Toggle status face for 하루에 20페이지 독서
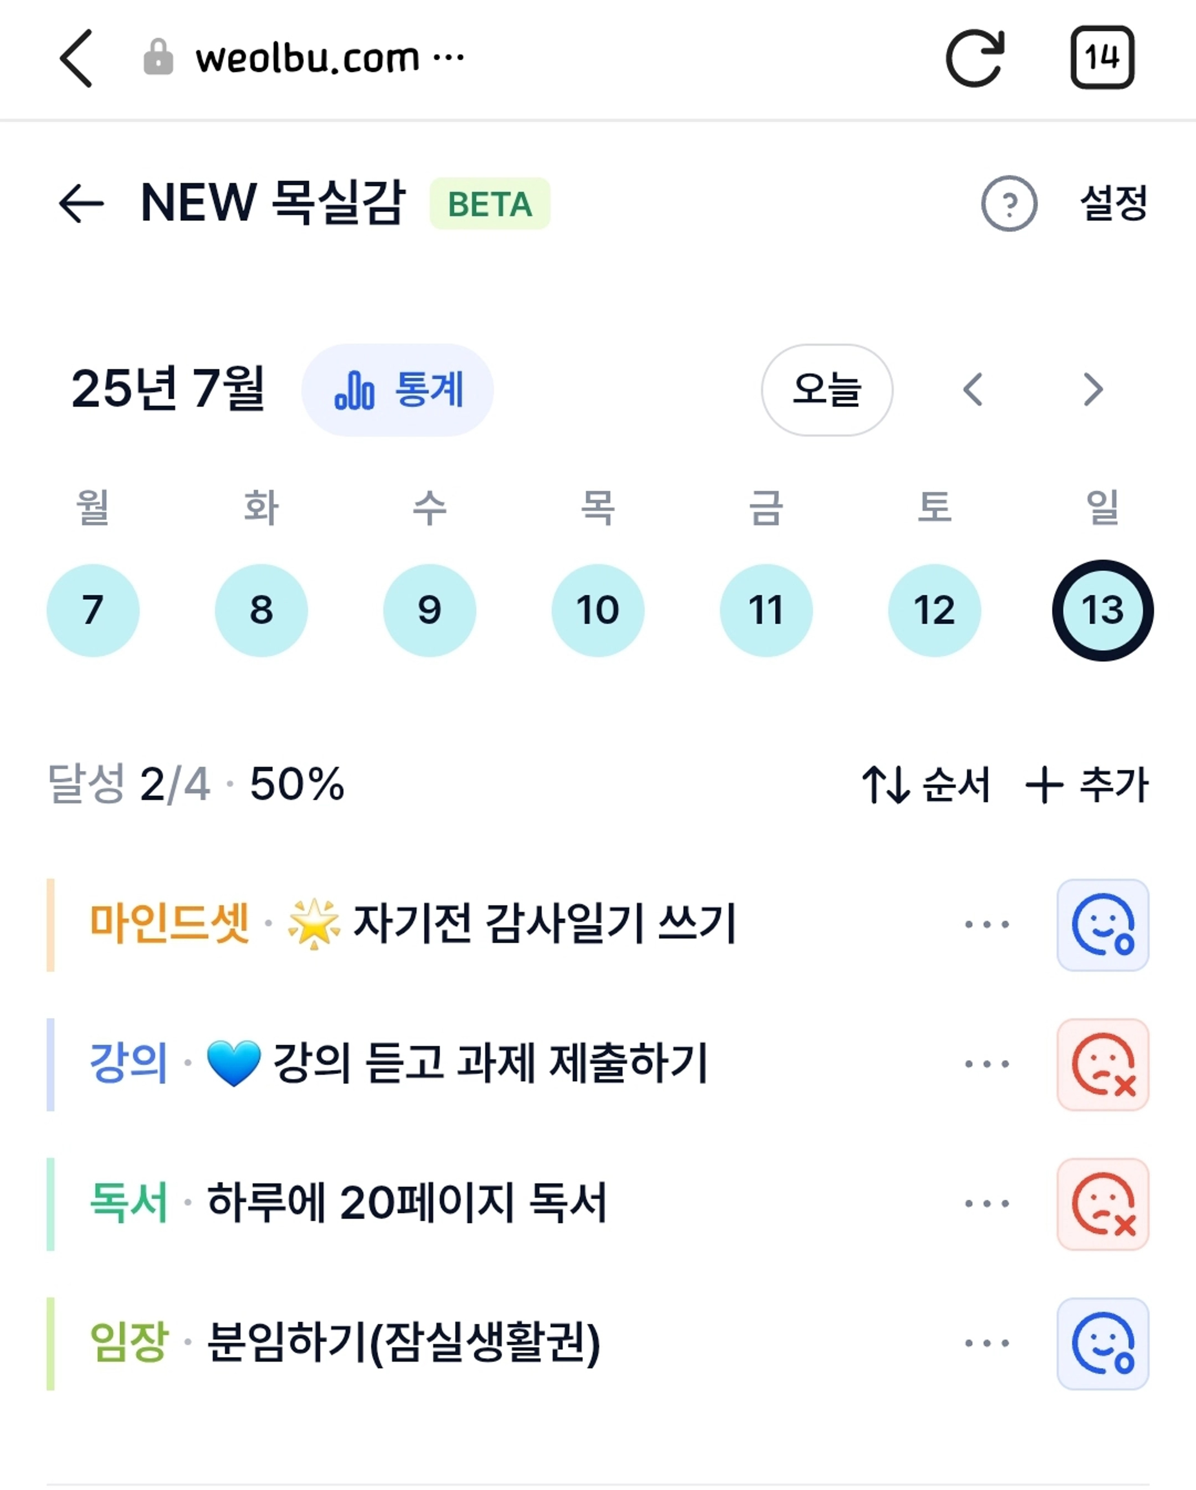The width and height of the screenshot is (1196, 1490). pos(1103,1204)
